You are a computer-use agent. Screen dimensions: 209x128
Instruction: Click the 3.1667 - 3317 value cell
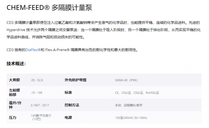point(40,105)
